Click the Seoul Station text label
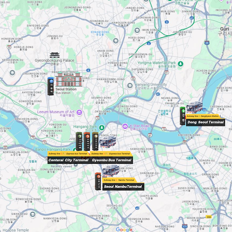 (x=66, y=89)
